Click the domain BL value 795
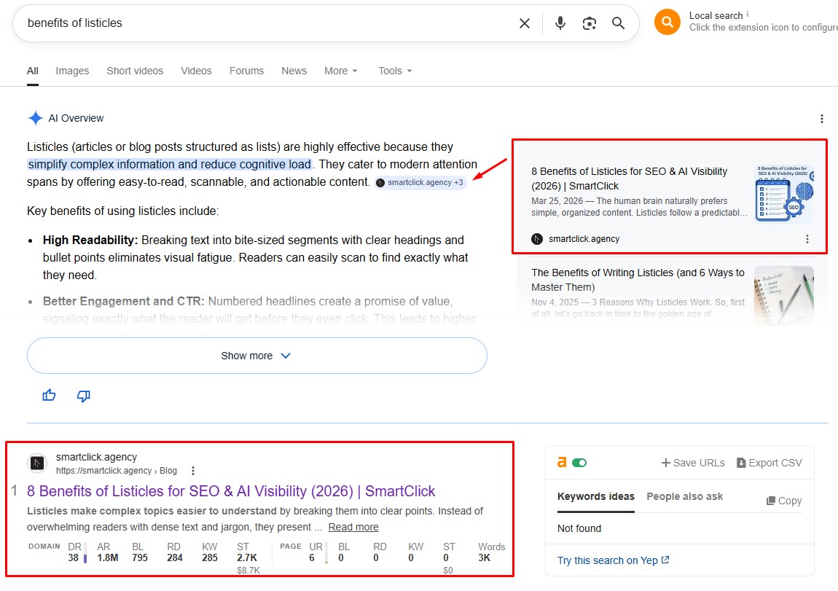This screenshot has height=591, width=838. click(140, 558)
